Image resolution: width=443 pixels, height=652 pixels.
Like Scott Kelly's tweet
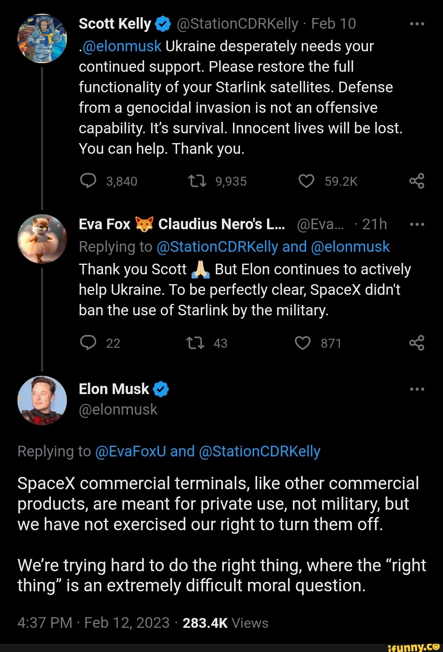(306, 181)
